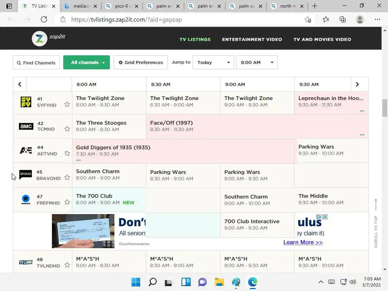Open File Explorer from taskbar
The height and width of the screenshot is (291, 388).
pos(219,282)
